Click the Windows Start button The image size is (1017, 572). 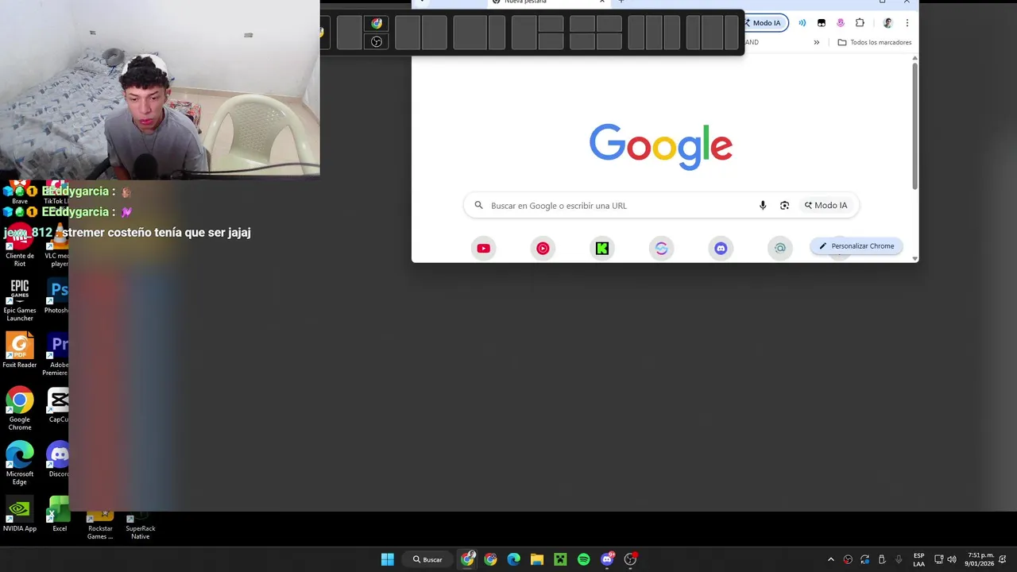pyautogui.click(x=387, y=559)
